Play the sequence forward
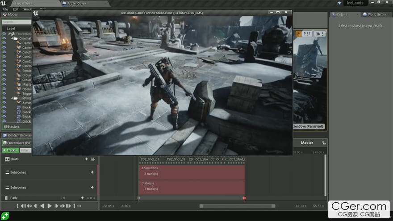Screen dimensions: 393x221 pos(50,206)
